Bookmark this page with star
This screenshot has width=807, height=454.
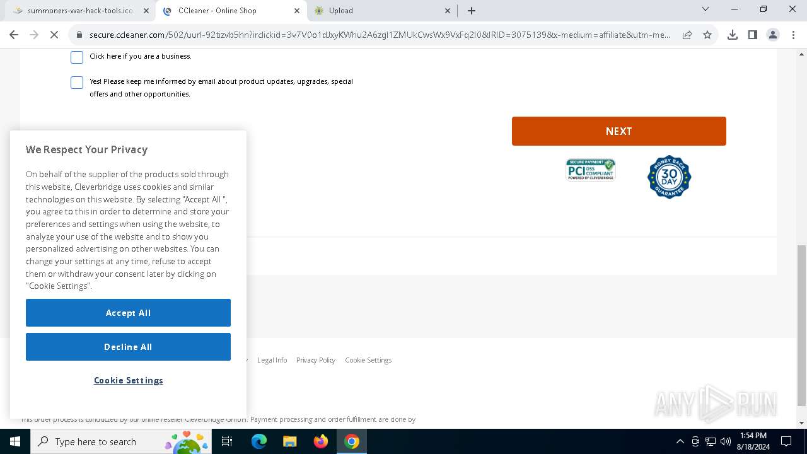pyautogui.click(x=707, y=35)
